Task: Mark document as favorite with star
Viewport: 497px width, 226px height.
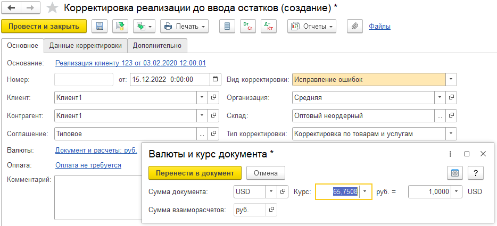Action: coord(52,9)
